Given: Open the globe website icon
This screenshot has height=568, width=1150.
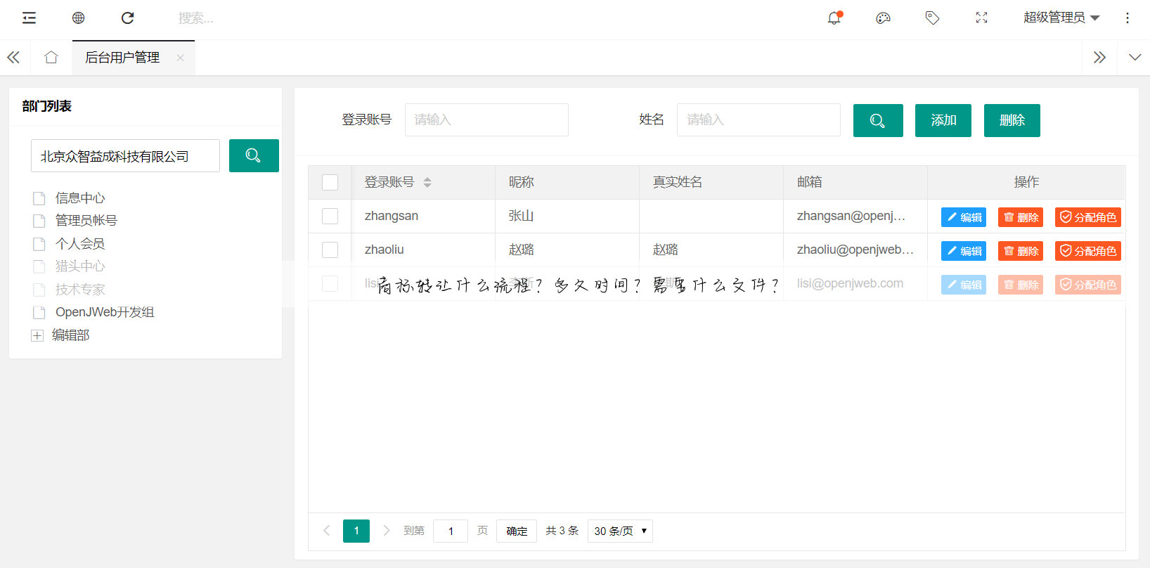Looking at the screenshot, I should [x=78, y=18].
